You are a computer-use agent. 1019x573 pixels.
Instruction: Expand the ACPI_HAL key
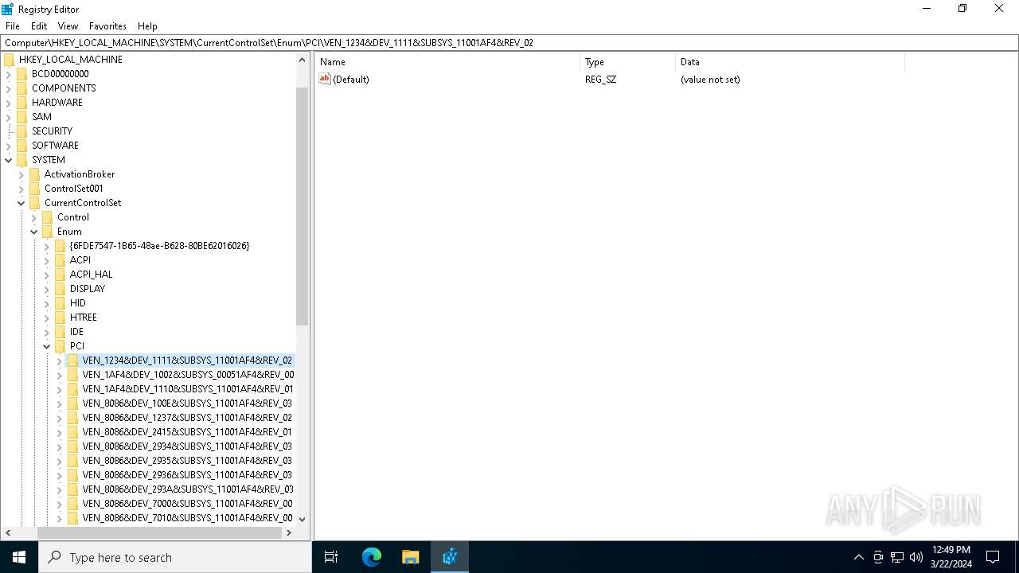tap(47, 275)
